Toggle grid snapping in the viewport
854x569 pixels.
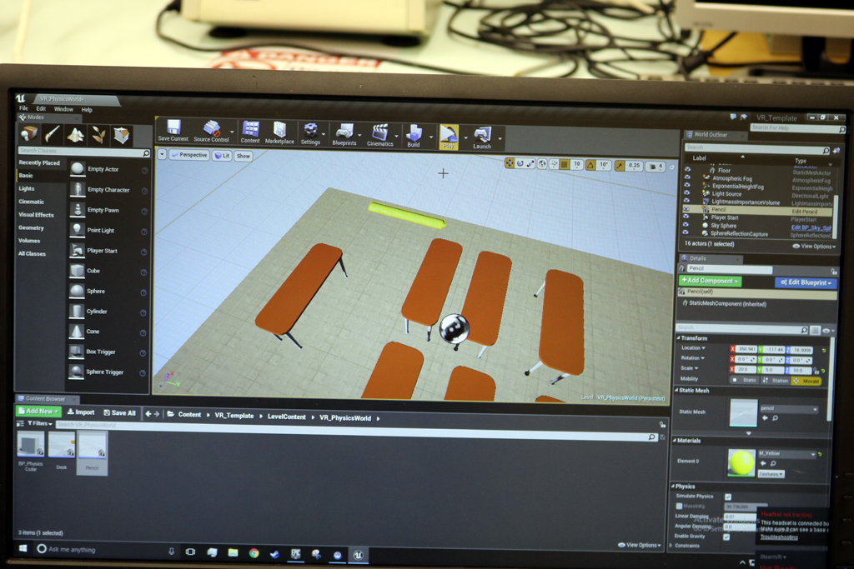point(565,165)
